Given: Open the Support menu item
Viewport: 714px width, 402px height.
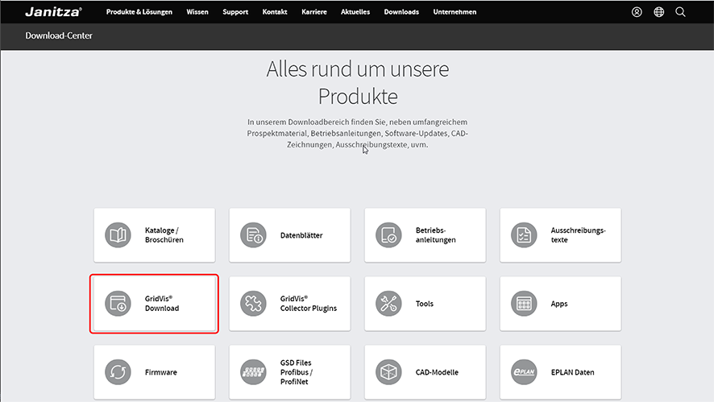Looking at the screenshot, I should pos(235,12).
